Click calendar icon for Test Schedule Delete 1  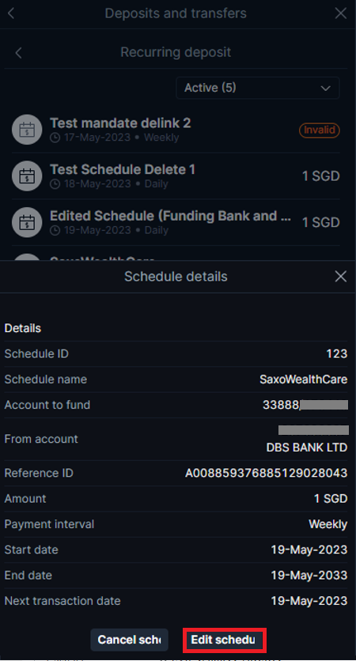click(27, 176)
